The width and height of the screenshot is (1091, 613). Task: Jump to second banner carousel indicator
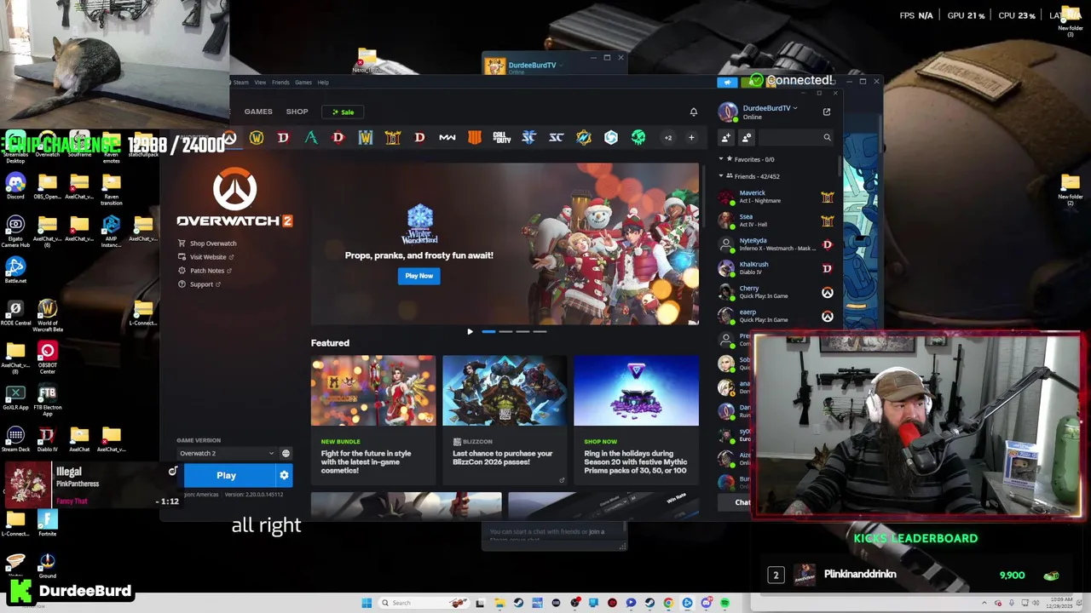505,332
